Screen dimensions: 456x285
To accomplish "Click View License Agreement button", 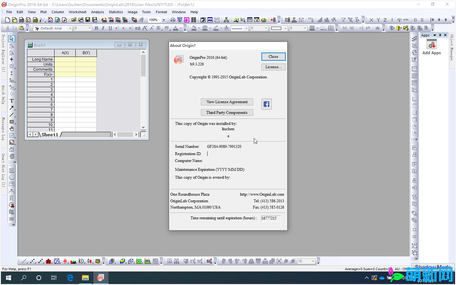I will click(227, 102).
